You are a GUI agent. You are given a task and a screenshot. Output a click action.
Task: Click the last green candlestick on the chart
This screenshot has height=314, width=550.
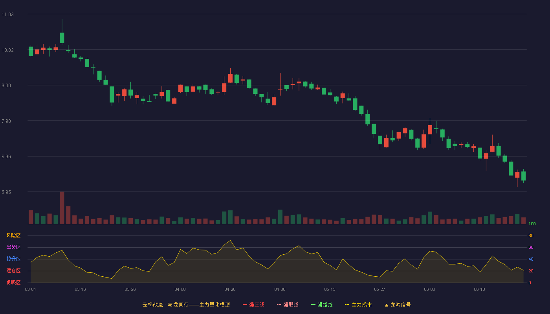pyautogui.click(x=523, y=176)
